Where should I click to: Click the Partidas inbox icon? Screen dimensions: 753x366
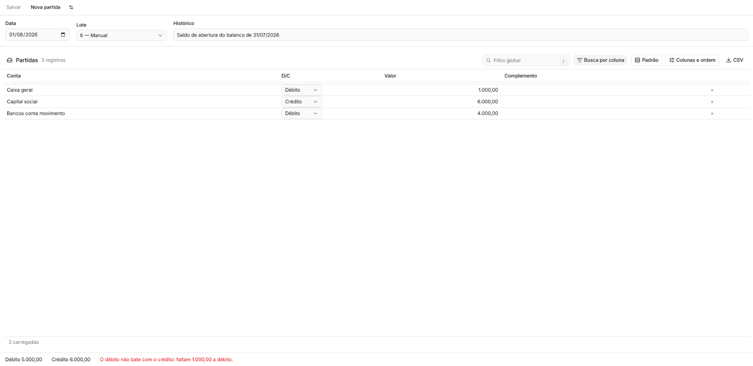10,60
